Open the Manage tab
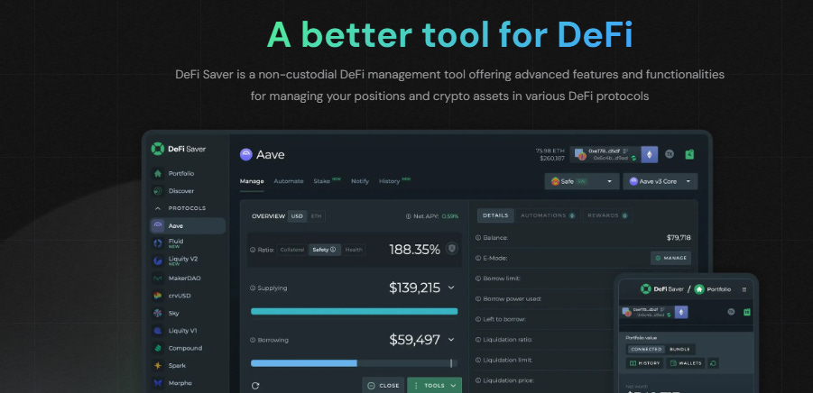Screen dimensions: 813x393 coord(252,181)
